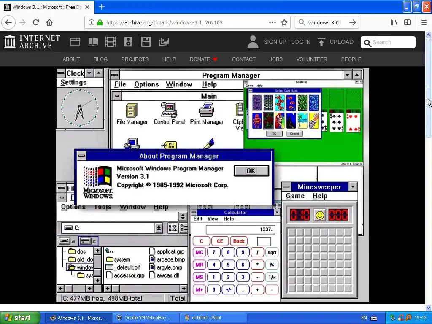The height and width of the screenshot is (324, 432).
Task: Click the UPLOAD link in header
Action: point(335,42)
